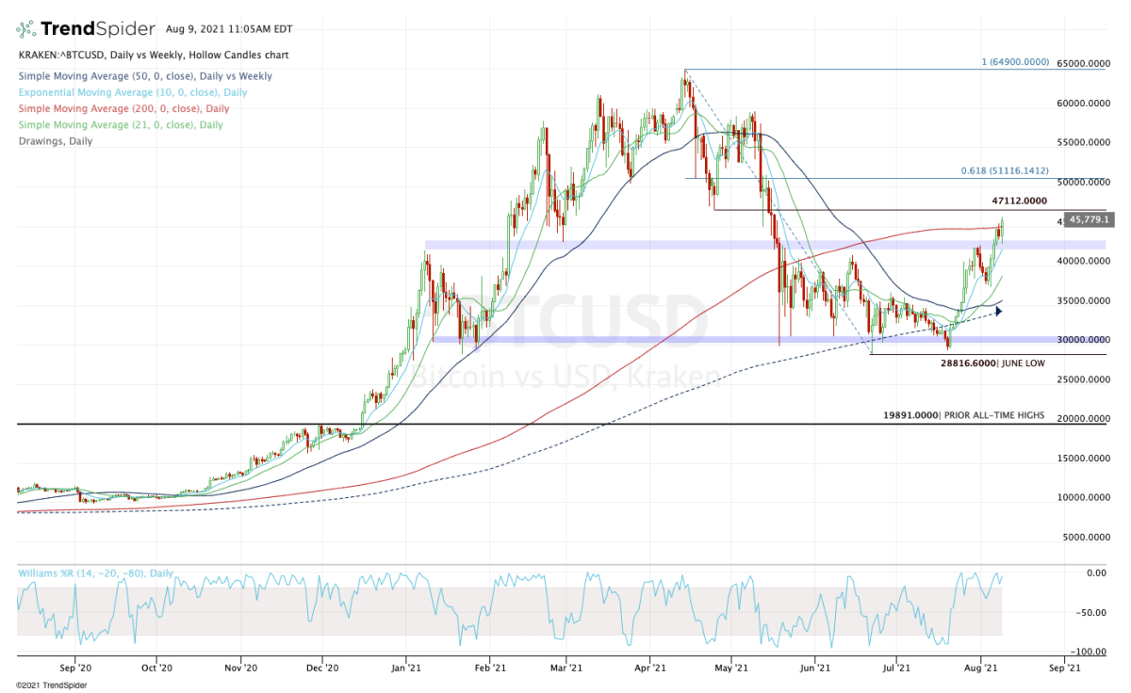Click the 47112.0000 resistance level label
Viewport: 1131px width, 693px height.
point(1020,201)
